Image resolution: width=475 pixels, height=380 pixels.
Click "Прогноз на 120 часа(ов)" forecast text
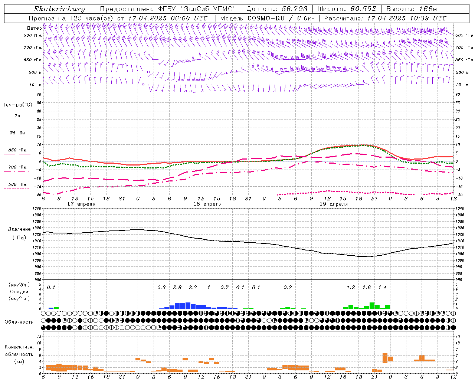72,18
